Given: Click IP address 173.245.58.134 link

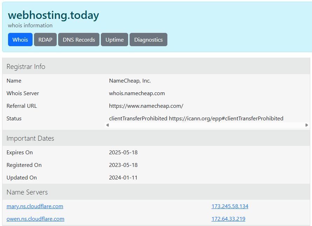Looking at the screenshot, I should pos(230,206).
